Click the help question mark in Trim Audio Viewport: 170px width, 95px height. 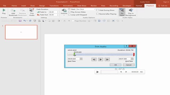coord(126,46)
